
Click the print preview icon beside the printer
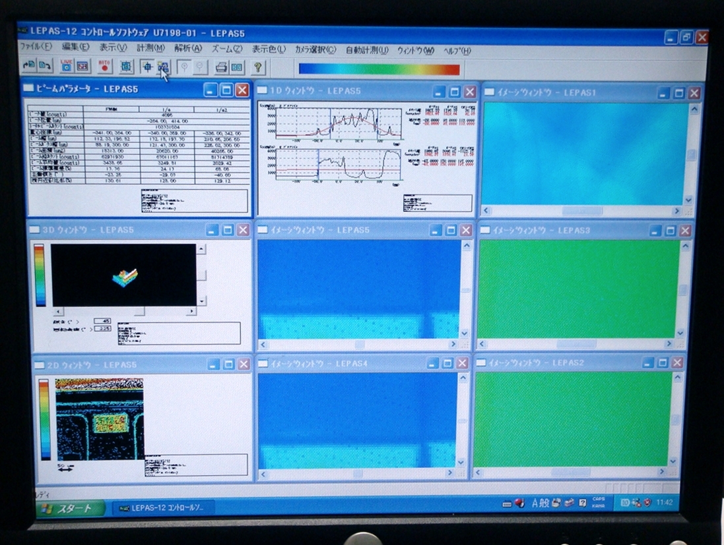(237, 68)
